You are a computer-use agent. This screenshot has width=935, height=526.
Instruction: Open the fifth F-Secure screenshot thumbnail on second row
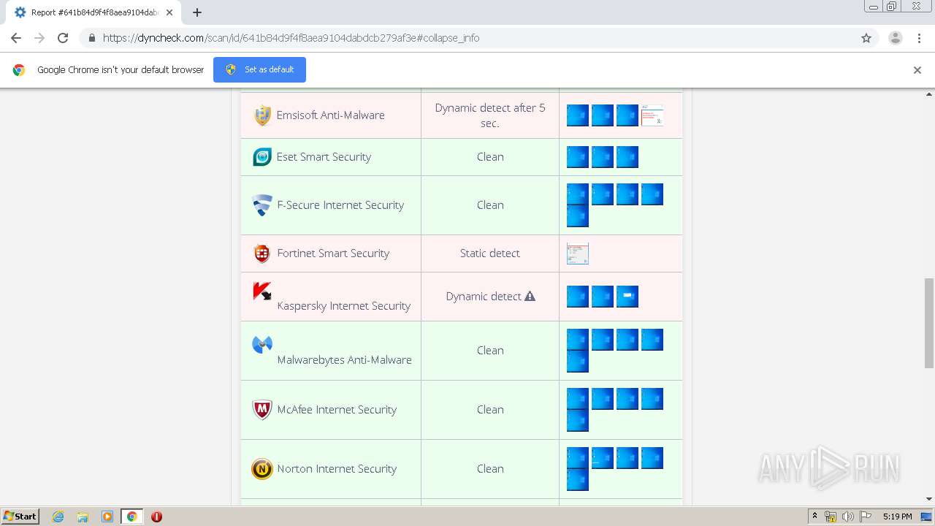tap(578, 216)
